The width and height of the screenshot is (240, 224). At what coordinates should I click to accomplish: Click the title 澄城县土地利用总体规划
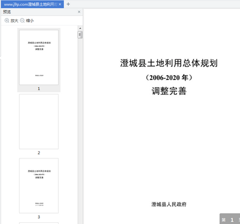pos(169,63)
